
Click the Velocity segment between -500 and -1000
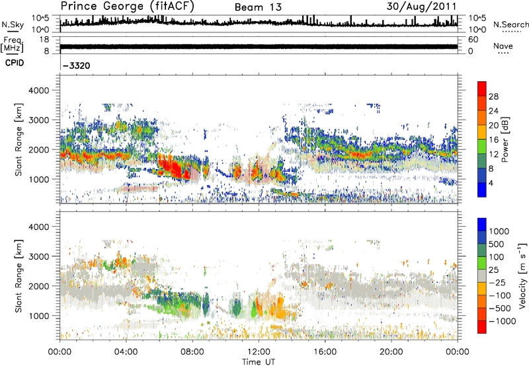pyautogui.click(x=482, y=314)
